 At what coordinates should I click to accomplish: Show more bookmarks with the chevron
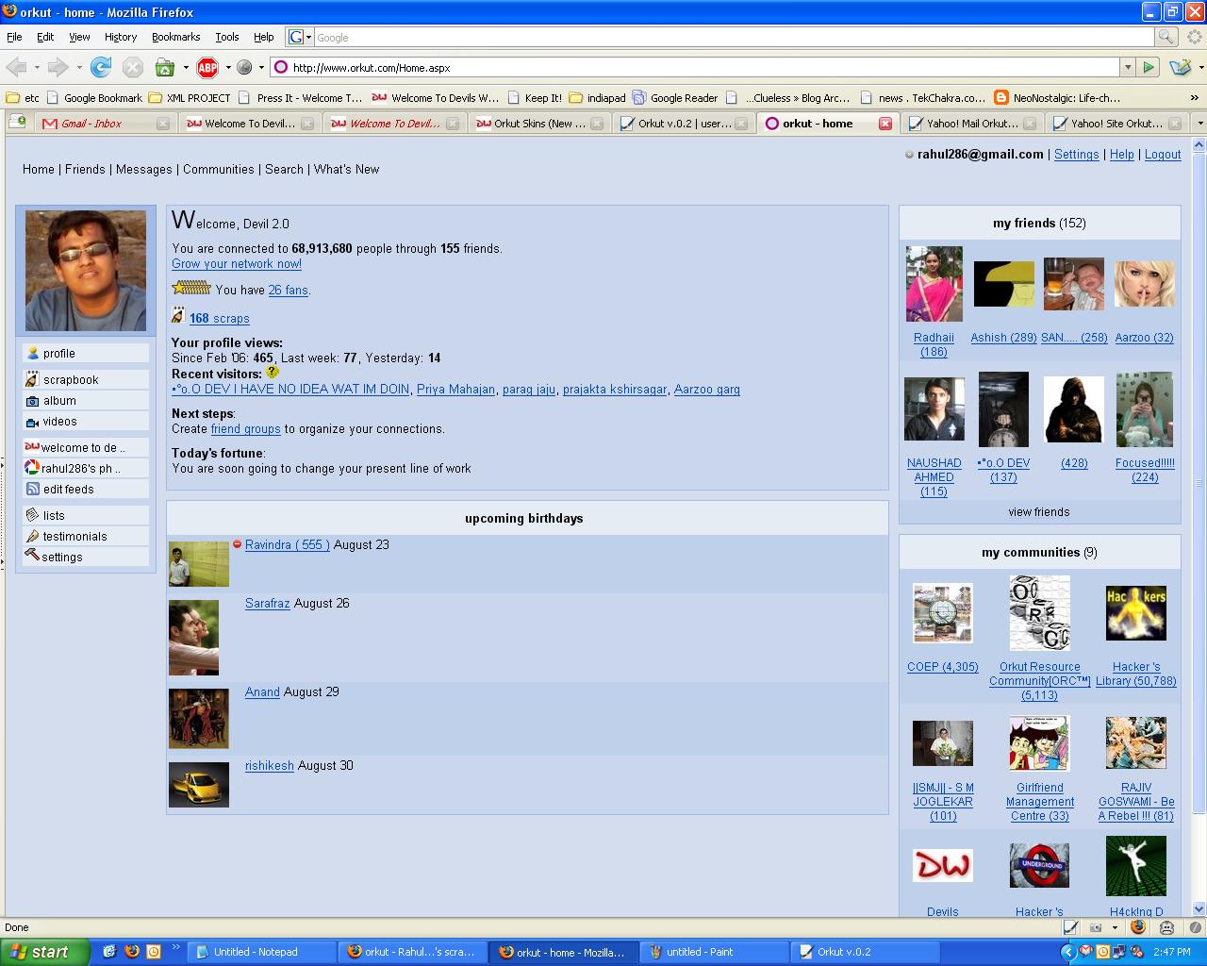[1196, 97]
